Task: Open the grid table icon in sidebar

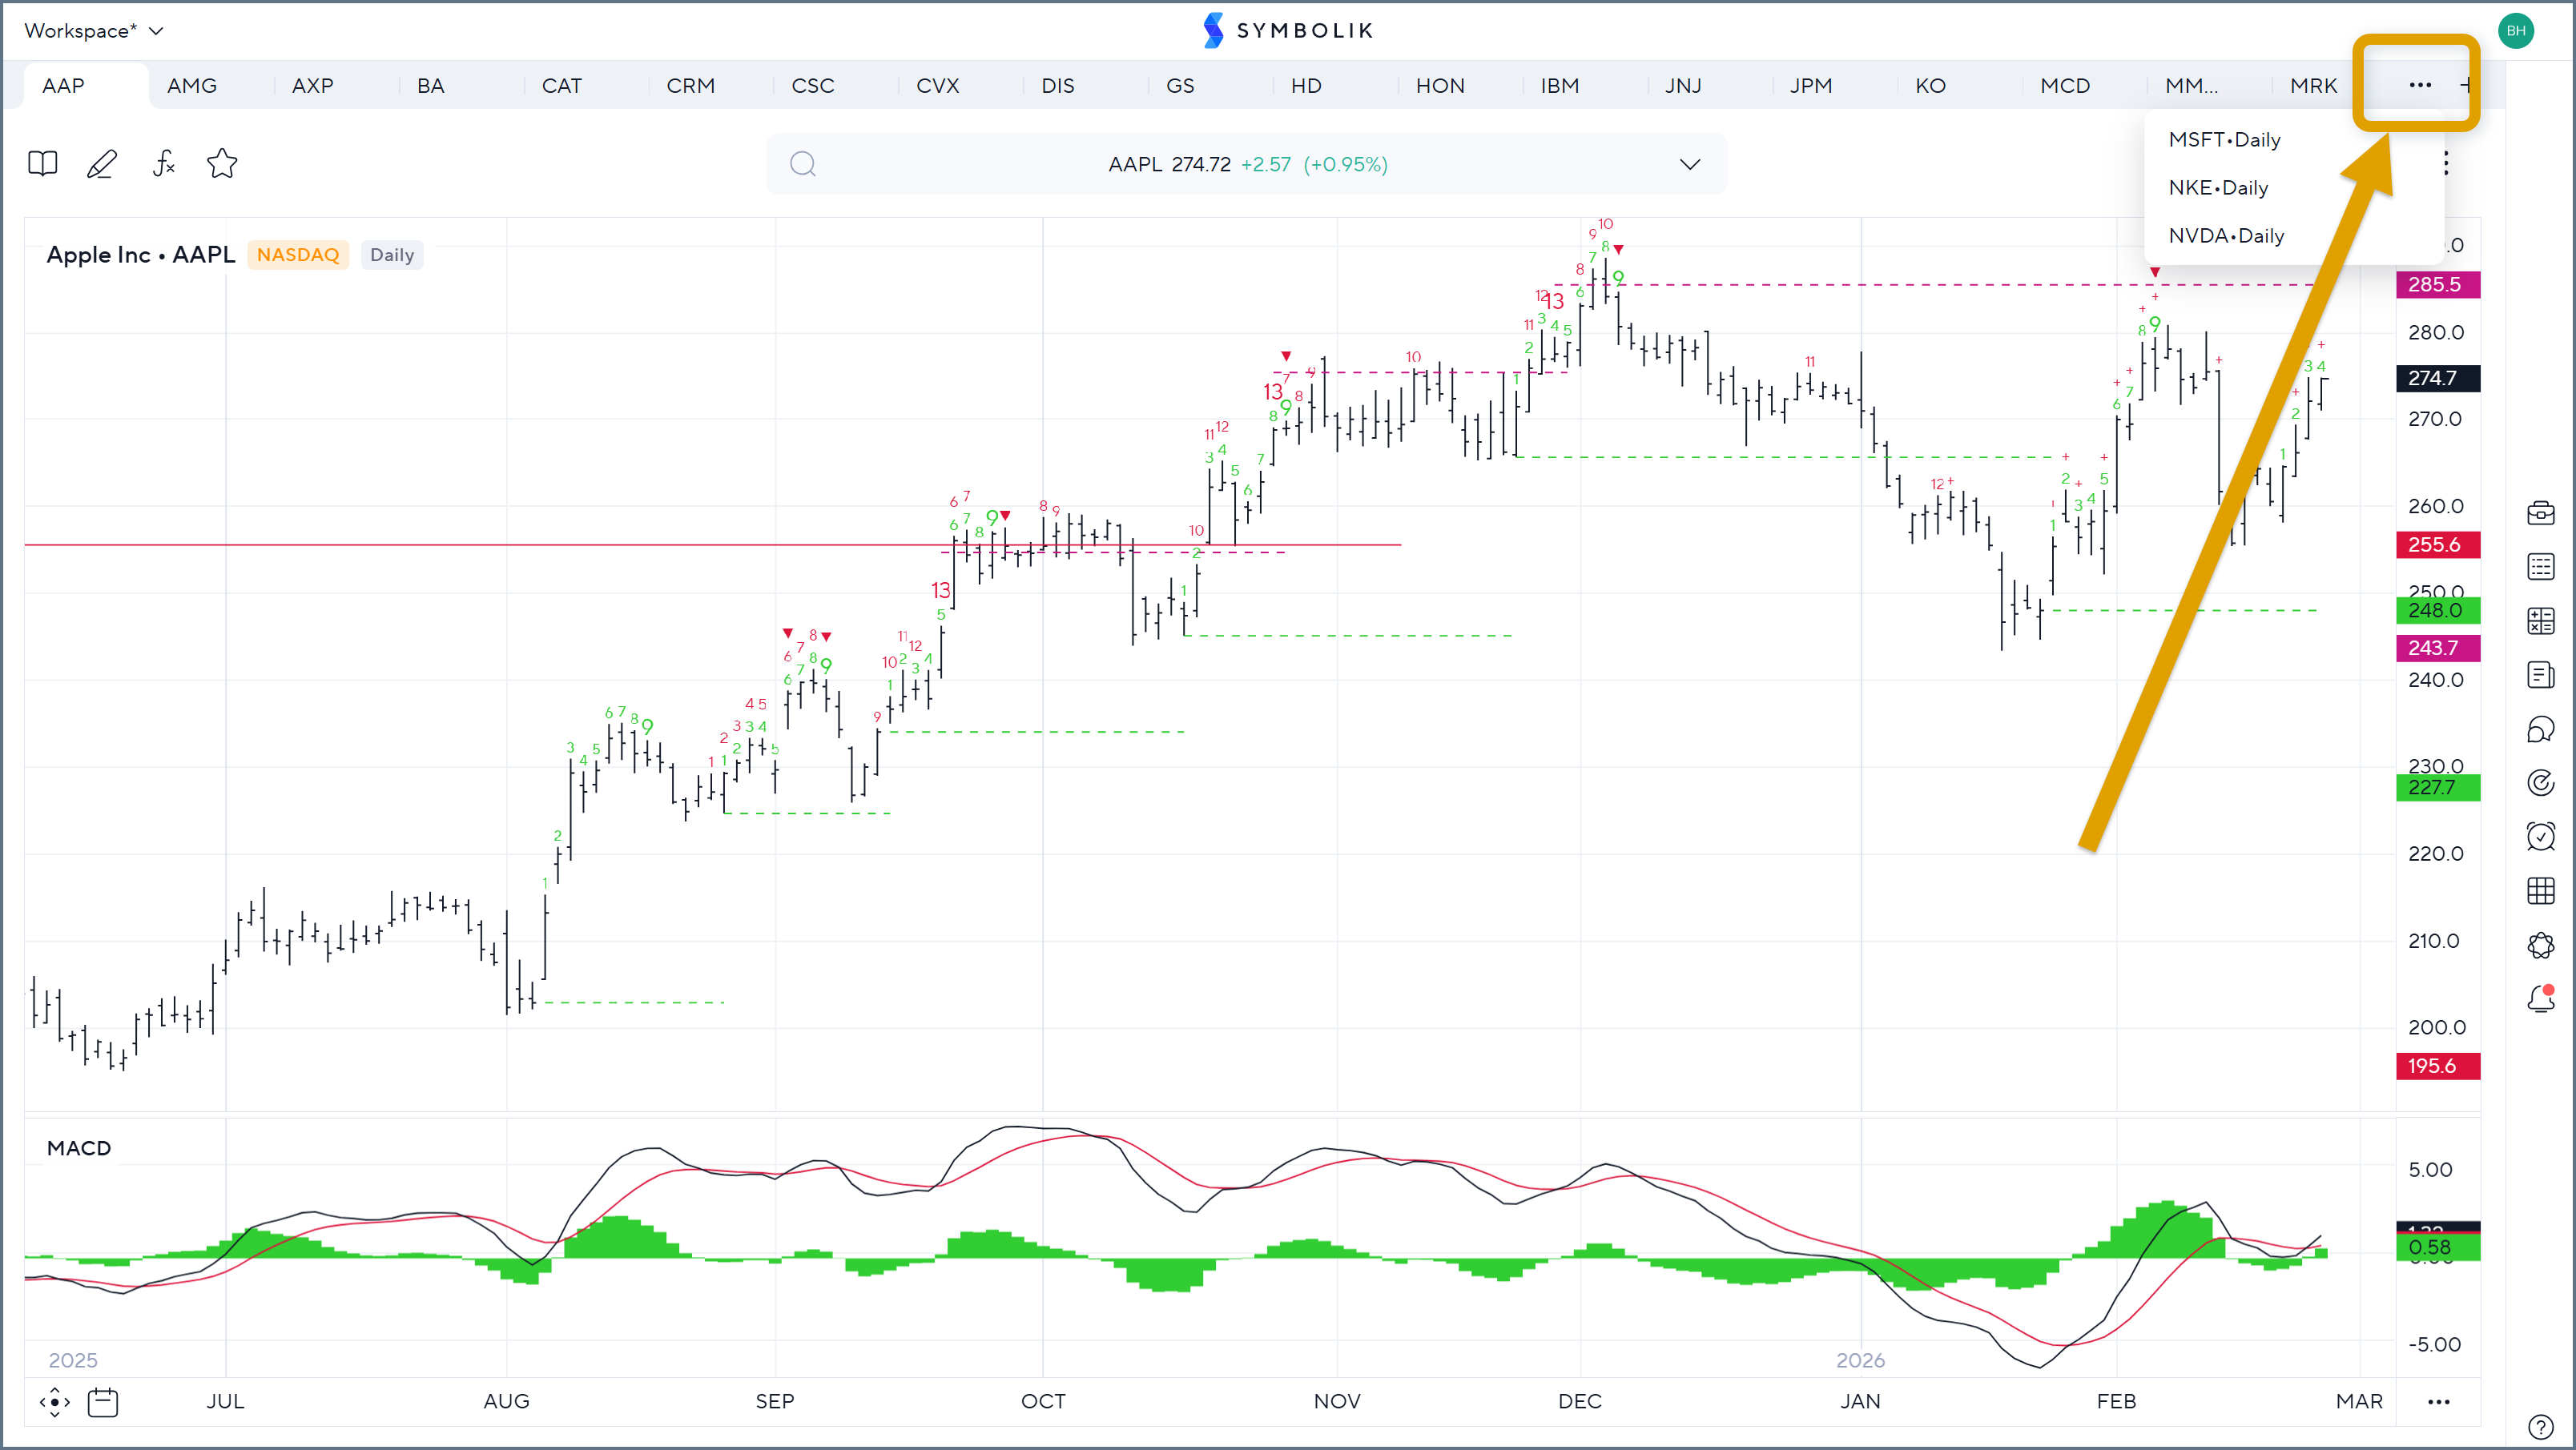Action: pyautogui.click(x=2541, y=890)
